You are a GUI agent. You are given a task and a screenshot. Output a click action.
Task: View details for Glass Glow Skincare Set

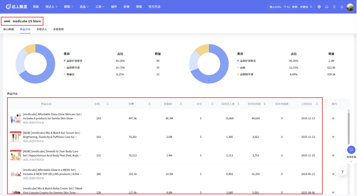333,118
